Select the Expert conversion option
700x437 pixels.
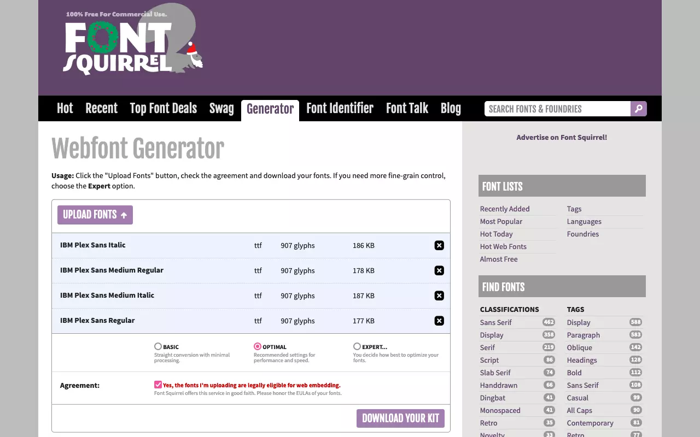click(x=357, y=346)
